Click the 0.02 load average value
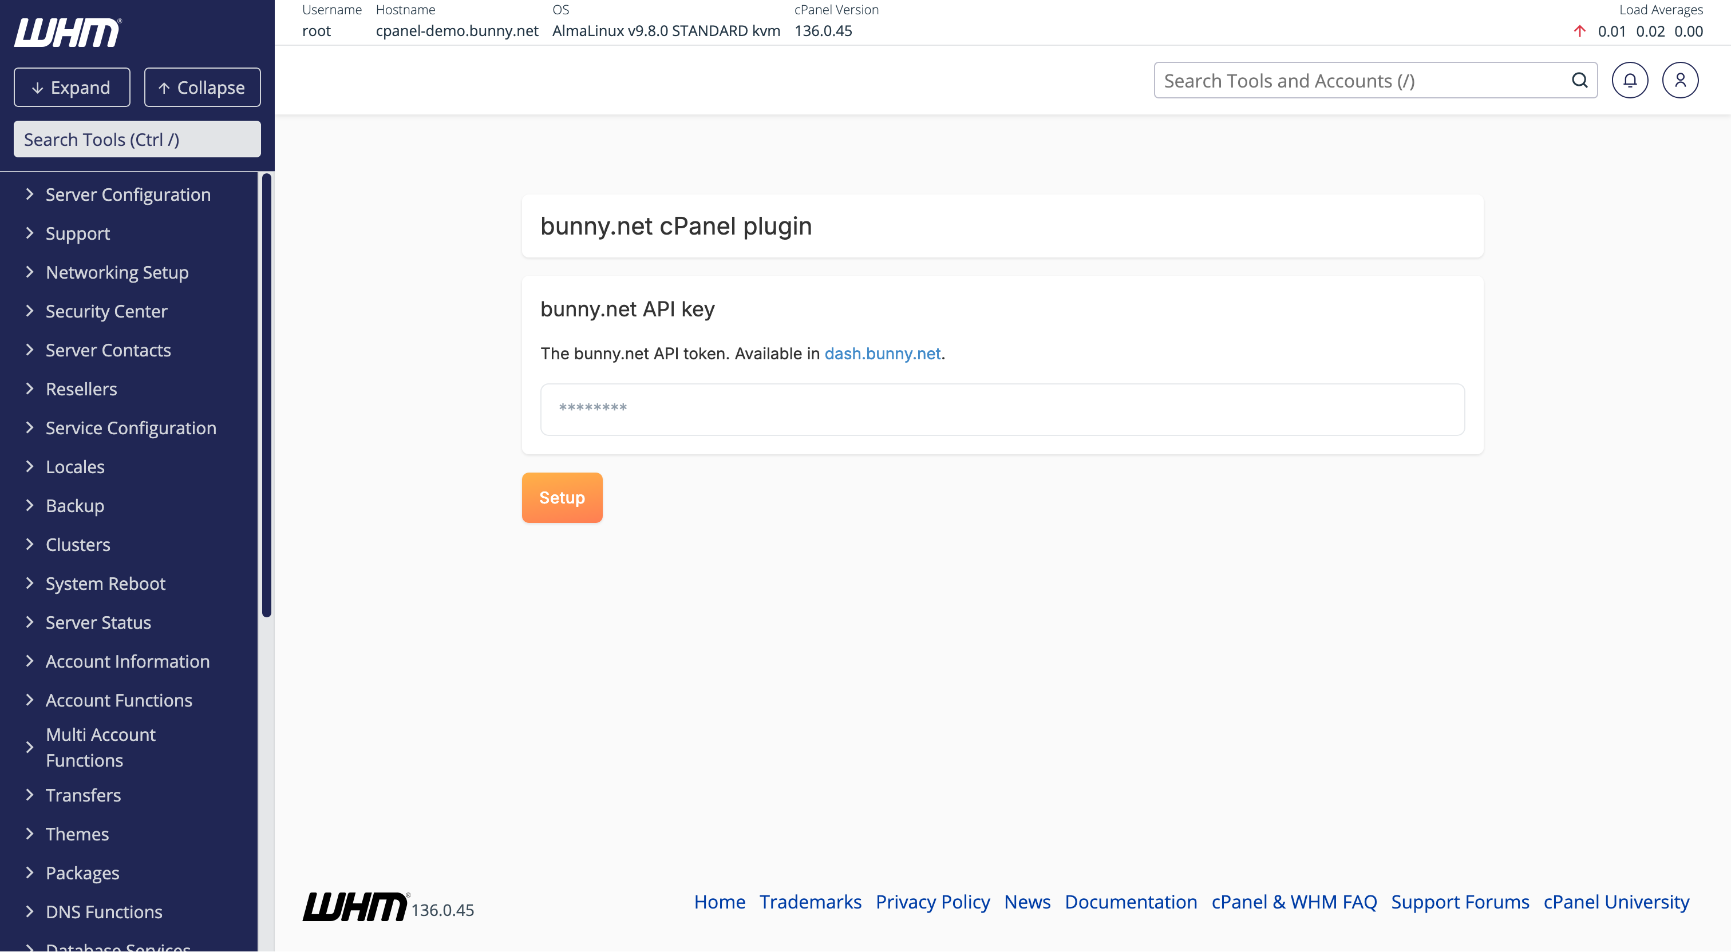The height and width of the screenshot is (952, 1731). tap(1650, 31)
